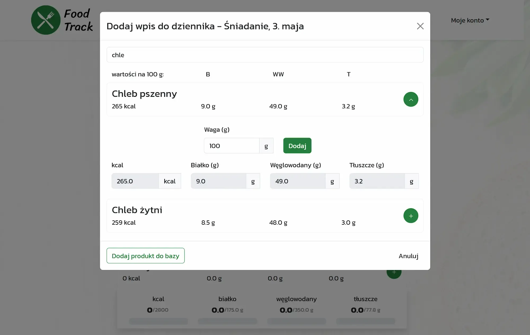Collapse the Chleb pszenny details
530x335 pixels.
point(411,99)
